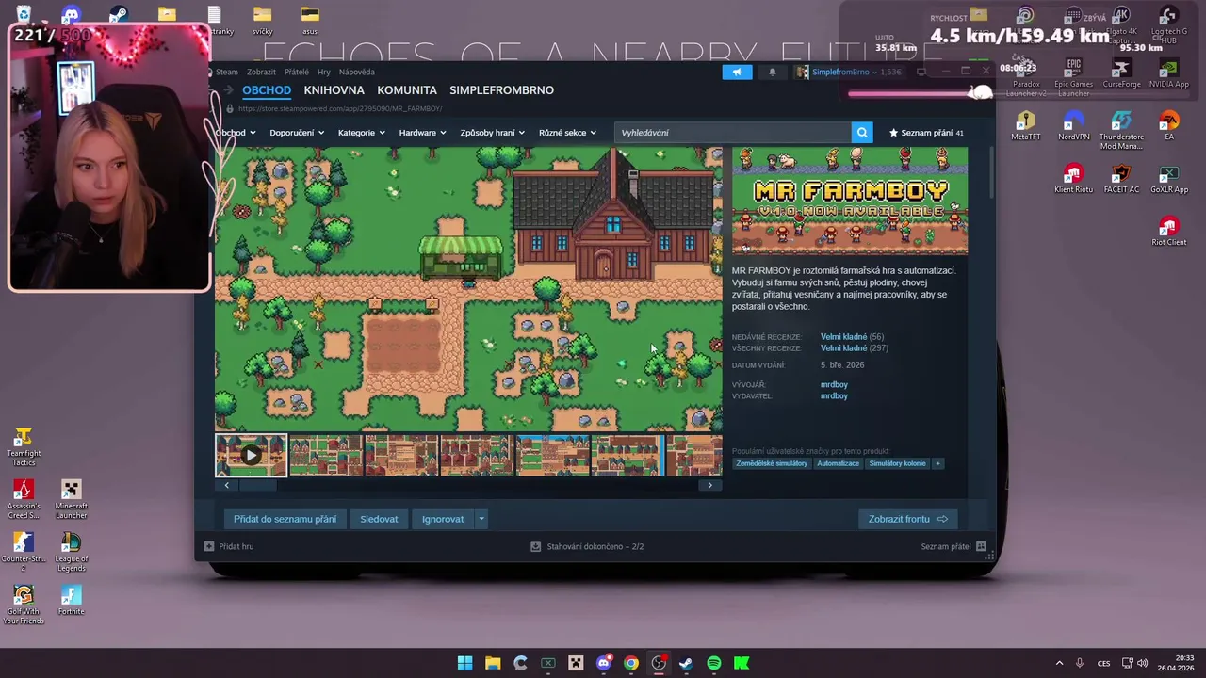Switch to the KOMUNITA tab
The height and width of the screenshot is (678, 1206).
[x=407, y=90]
